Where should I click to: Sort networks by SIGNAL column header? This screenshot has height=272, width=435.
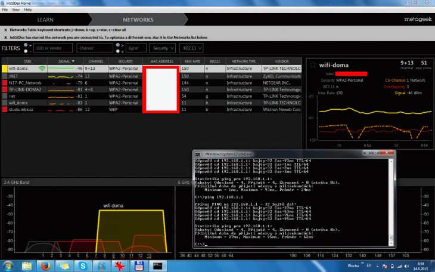tap(66, 61)
